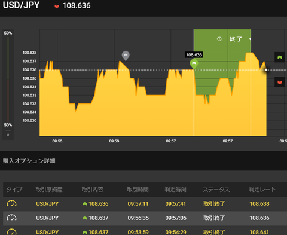
Task: Click the ステータス column header
Action: tap(216, 190)
